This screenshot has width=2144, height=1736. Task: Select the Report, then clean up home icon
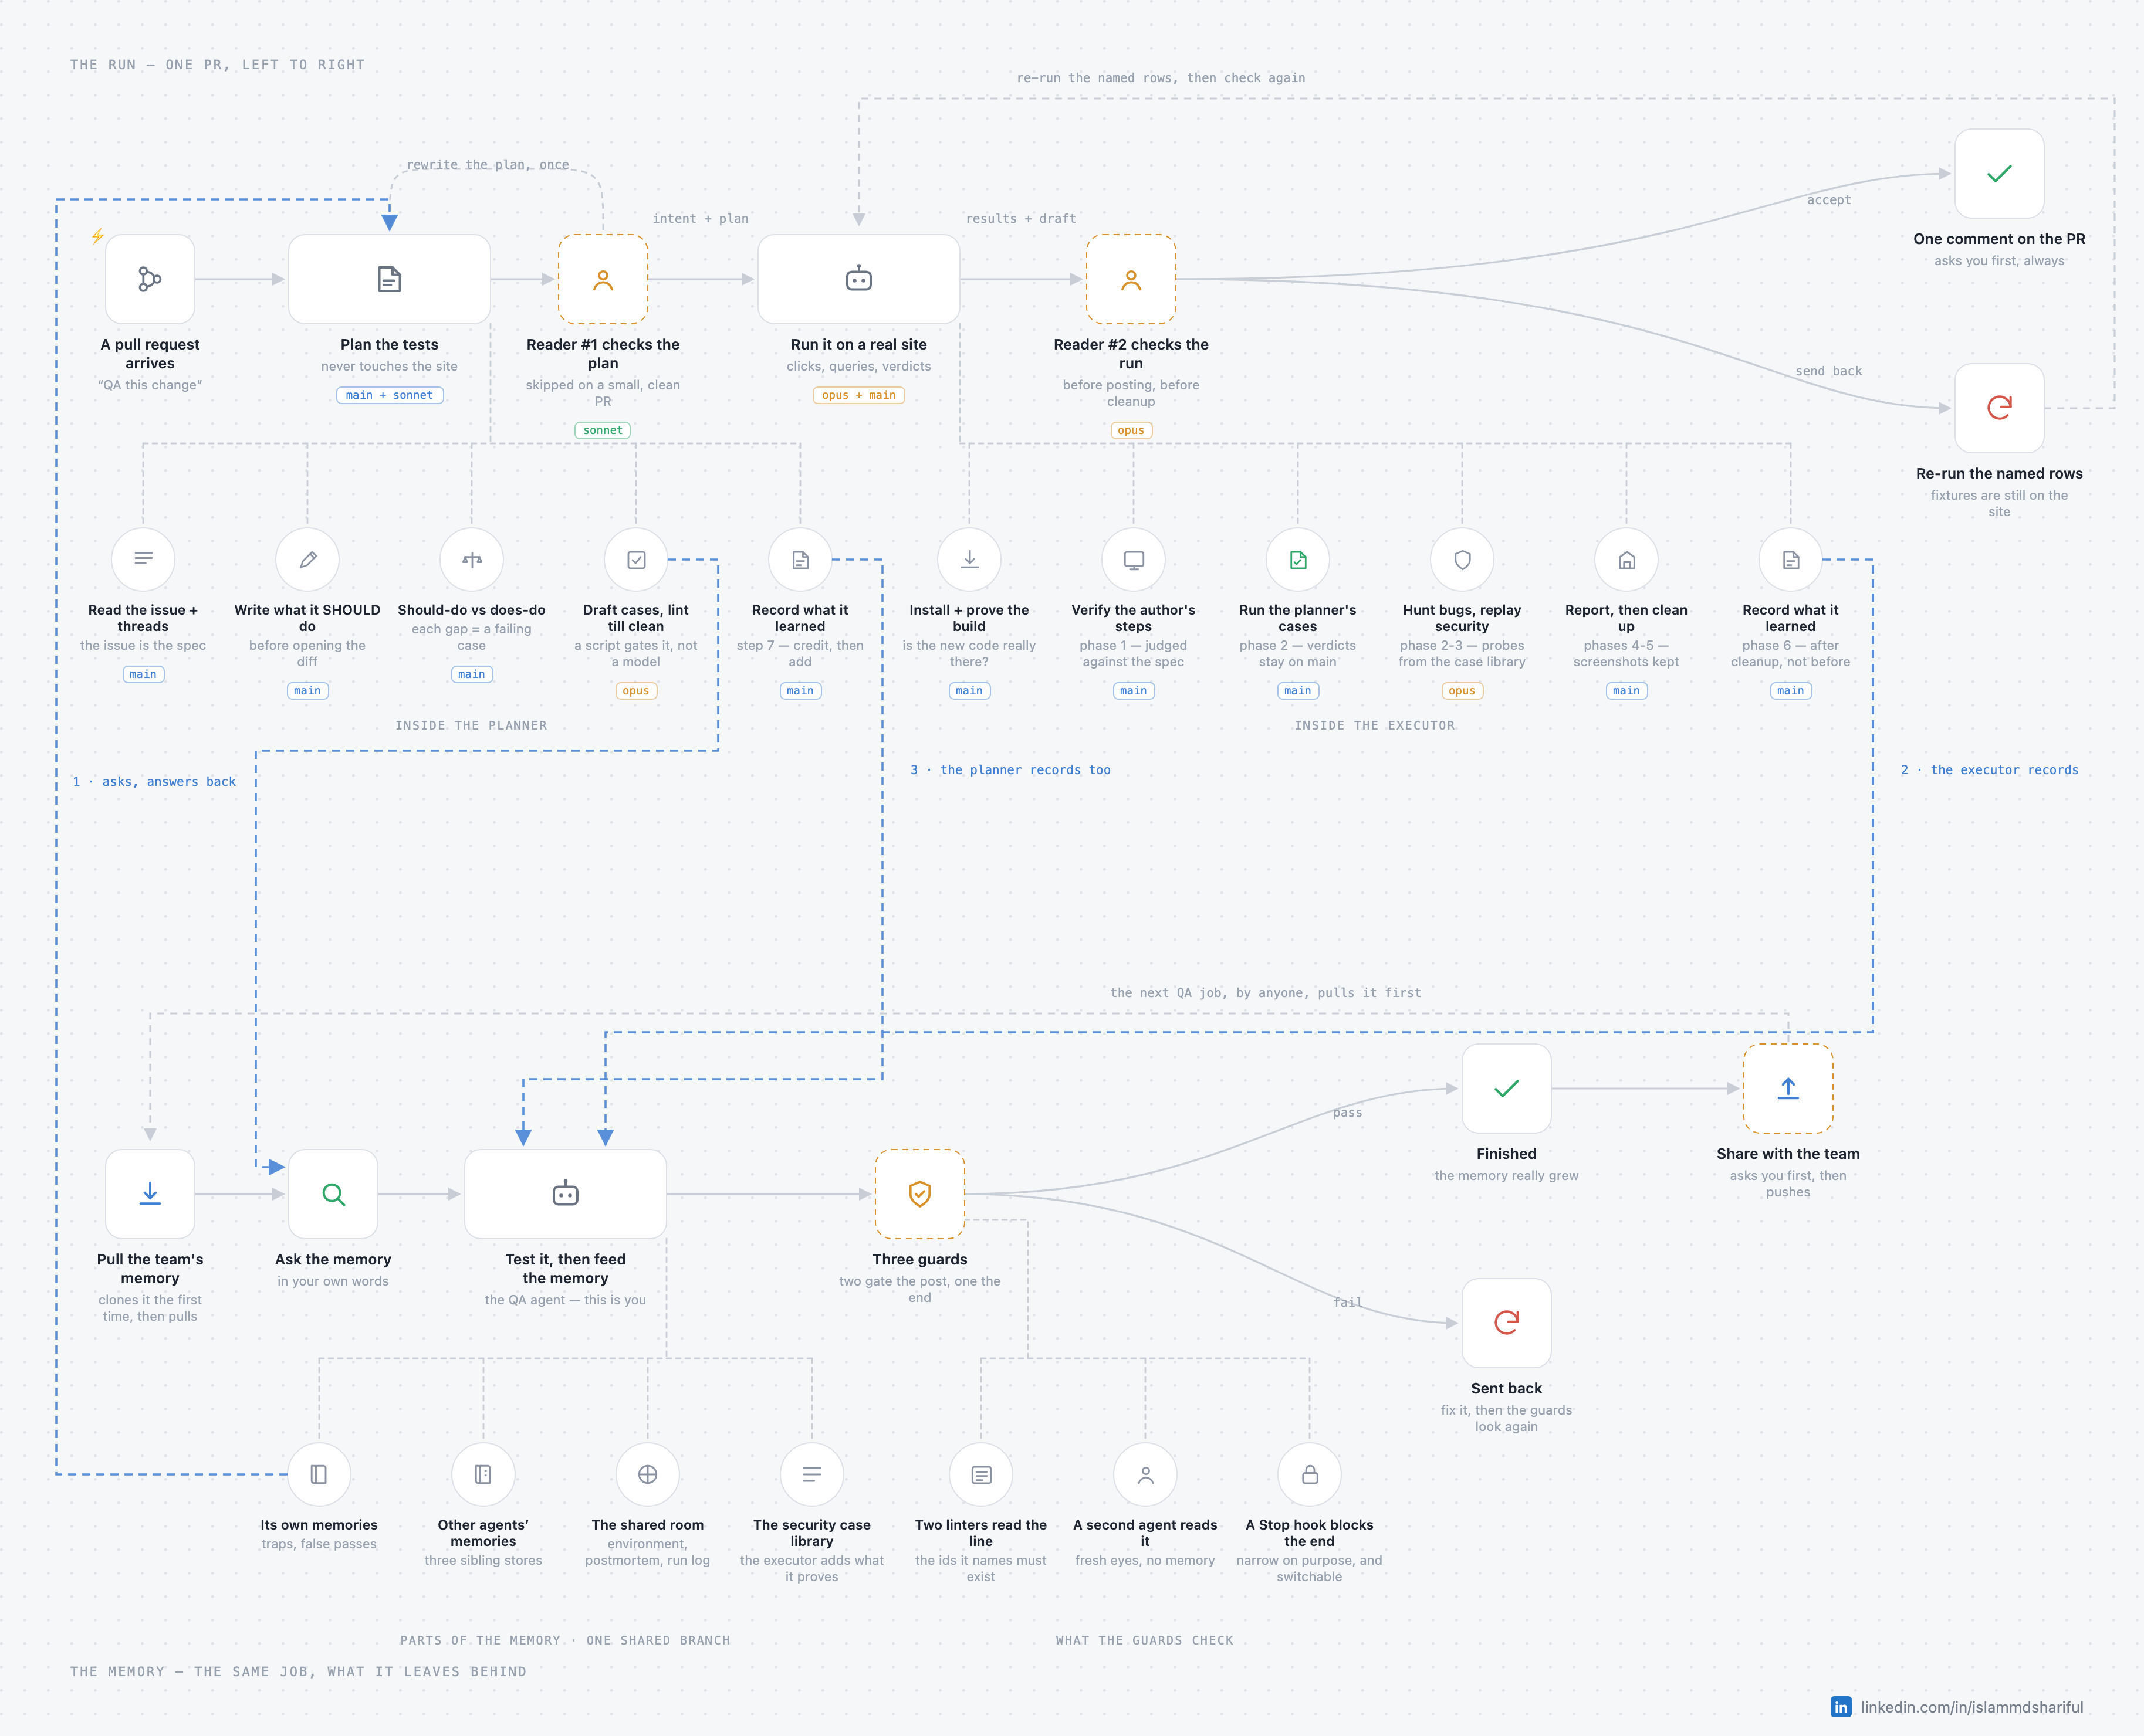(x=1626, y=560)
